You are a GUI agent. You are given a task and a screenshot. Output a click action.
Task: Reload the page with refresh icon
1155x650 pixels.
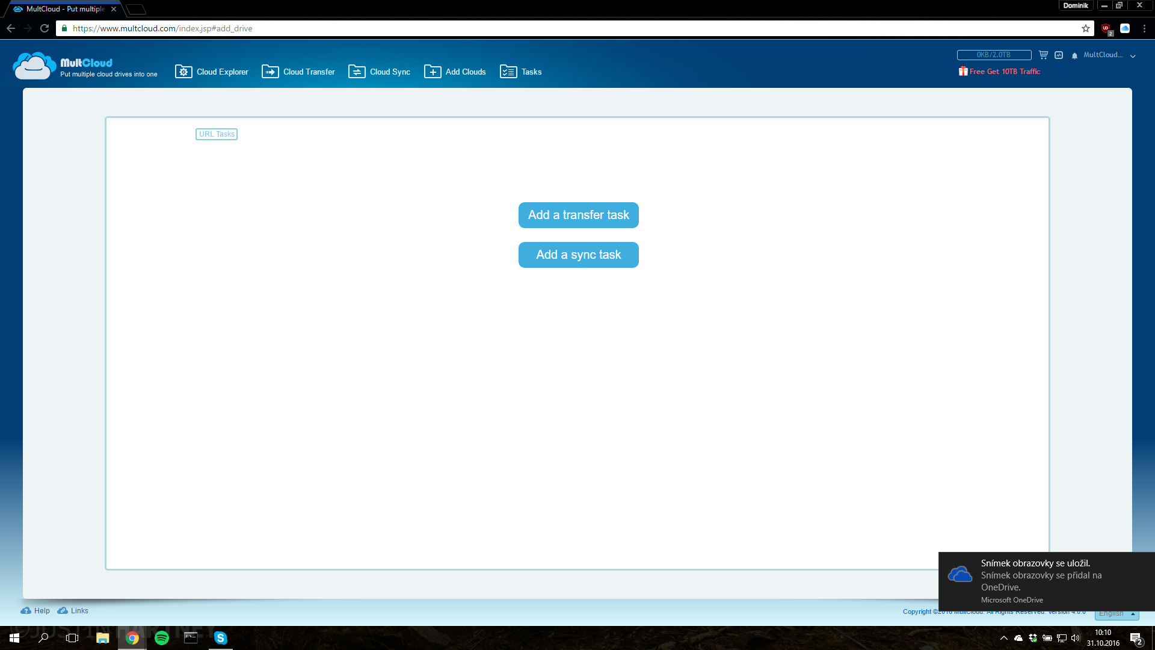click(x=45, y=28)
